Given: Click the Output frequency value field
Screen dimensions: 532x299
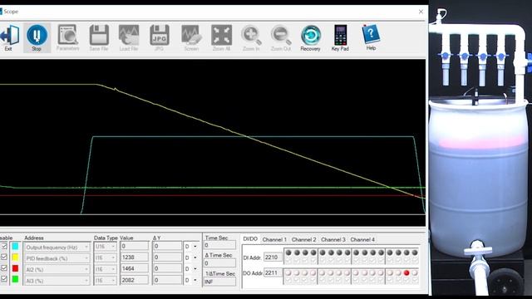Looking at the screenshot, I should (135, 246).
